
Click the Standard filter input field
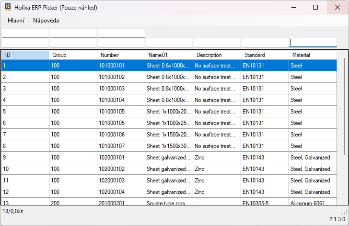265,43
